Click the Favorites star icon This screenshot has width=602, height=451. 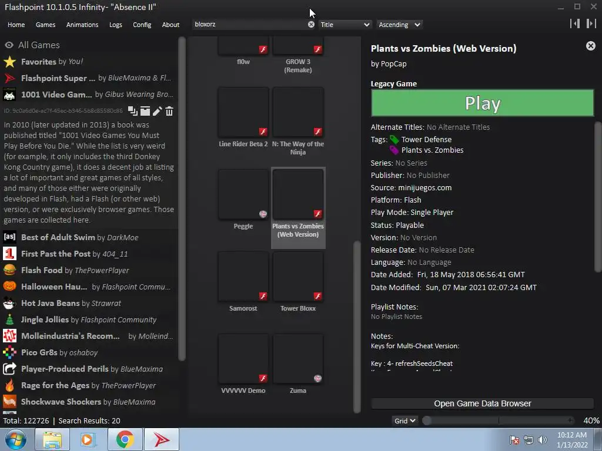(x=9, y=62)
